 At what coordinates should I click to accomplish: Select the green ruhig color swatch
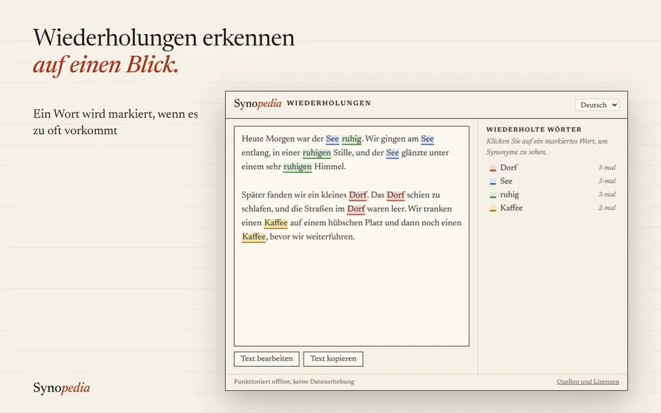492,195
